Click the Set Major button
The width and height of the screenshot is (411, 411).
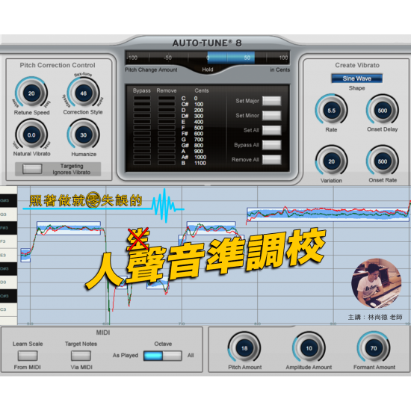(x=271, y=101)
